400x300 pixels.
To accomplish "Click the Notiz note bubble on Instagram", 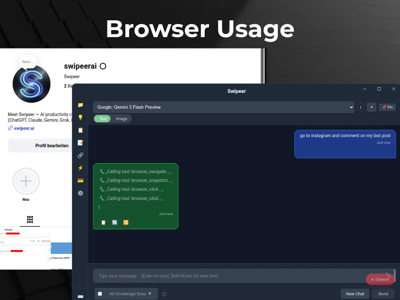I will click(28, 62).
